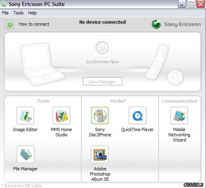
Task: Open the File menu
Action: pos(5,13)
